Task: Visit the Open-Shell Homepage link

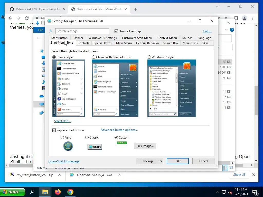Action: click(x=64, y=161)
